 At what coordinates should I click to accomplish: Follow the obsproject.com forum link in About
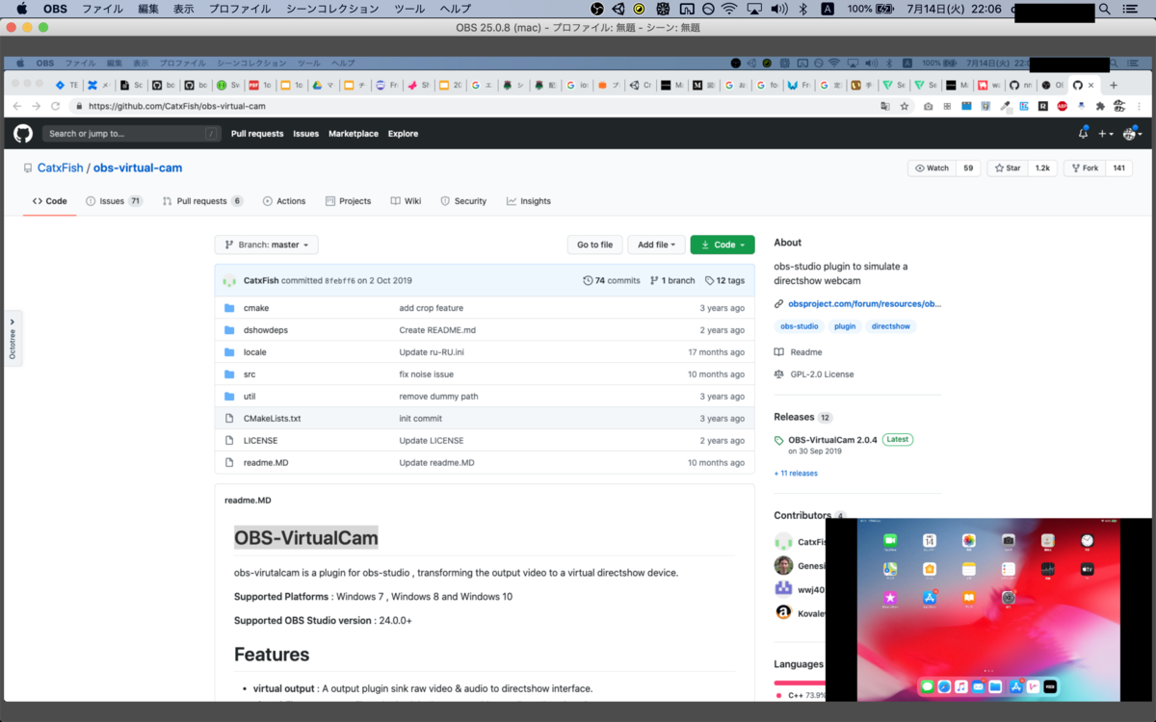(x=864, y=303)
